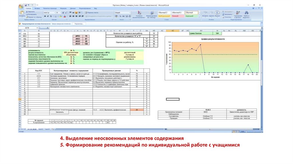Open the cell borders button

[56, 16]
